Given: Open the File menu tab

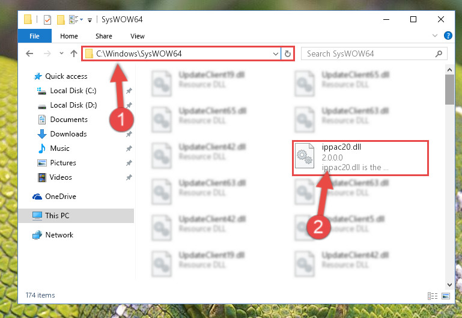Looking at the screenshot, I should pos(34,36).
